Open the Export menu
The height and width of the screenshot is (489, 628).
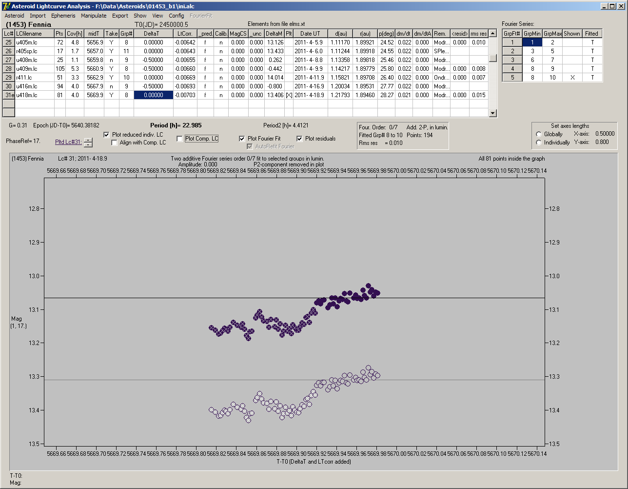click(120, 16)
